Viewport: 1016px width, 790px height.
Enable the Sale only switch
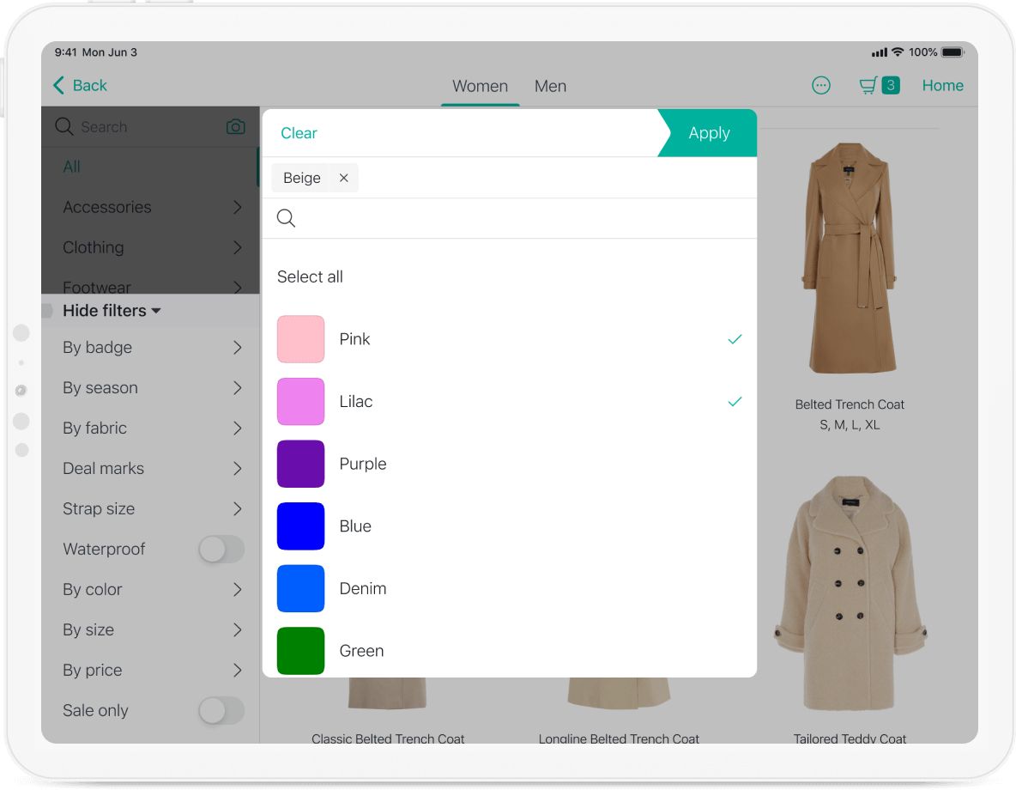click(x=221, y=711)
